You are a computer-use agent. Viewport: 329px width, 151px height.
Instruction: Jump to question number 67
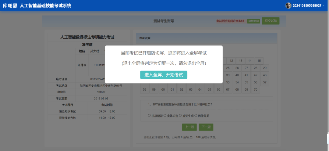pyautogui.click(x=228, y=90)
